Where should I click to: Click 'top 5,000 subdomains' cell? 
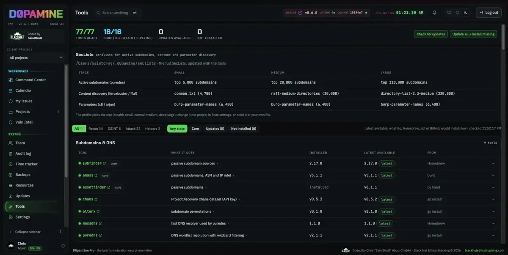click(195, 82)
